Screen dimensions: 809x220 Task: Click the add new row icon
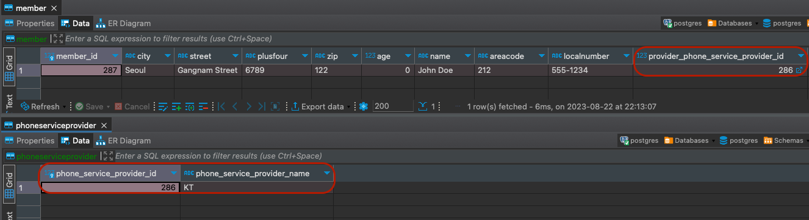click(176, 106)
